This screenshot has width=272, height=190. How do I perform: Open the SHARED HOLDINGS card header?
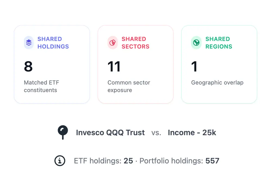53,43
